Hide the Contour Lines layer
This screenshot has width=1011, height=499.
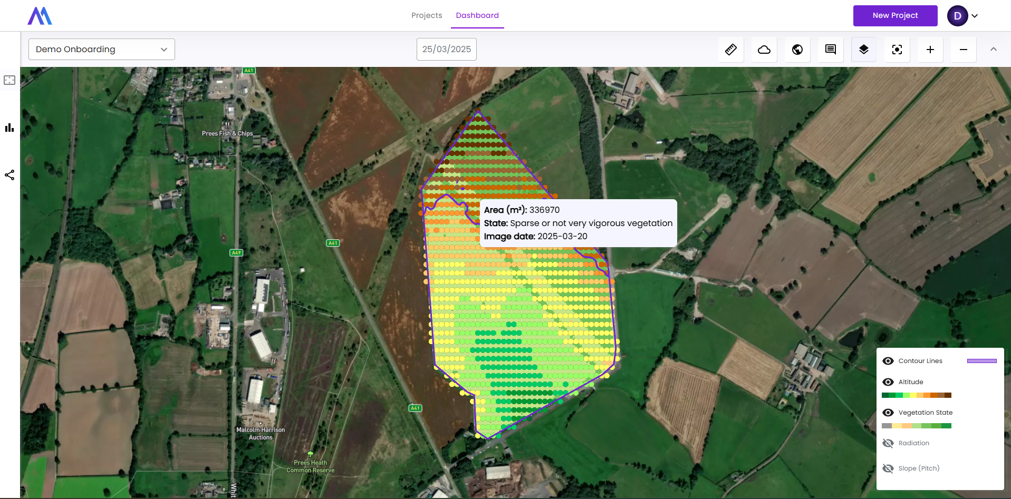pos(888,361)
